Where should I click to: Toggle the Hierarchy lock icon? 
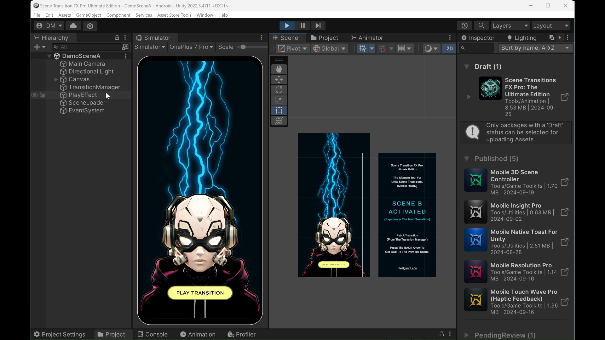tap(117, 37)
